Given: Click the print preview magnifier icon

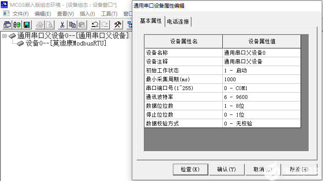Looking at the screenshot, I should click(49, 25).
